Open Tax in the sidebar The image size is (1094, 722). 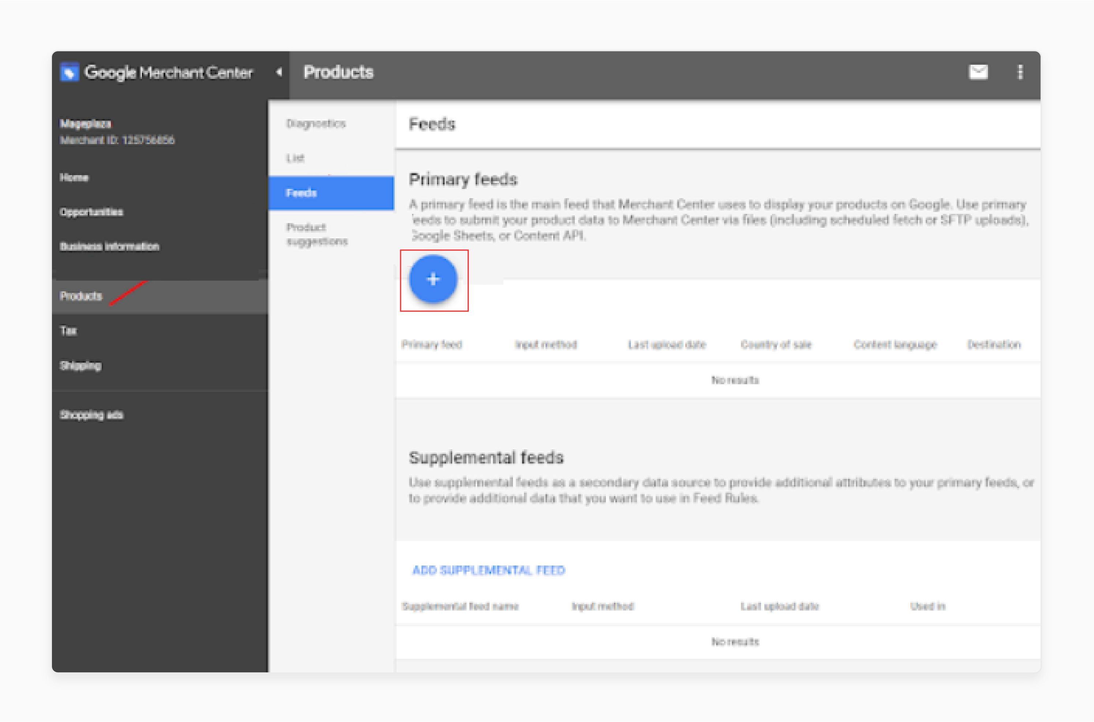68,330
